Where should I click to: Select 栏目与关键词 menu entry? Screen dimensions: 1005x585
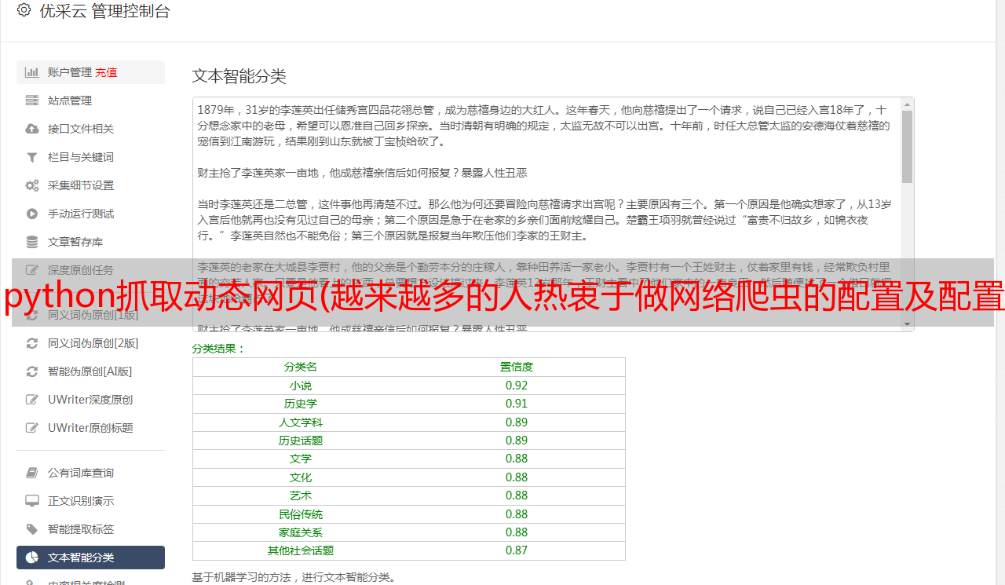click(90, 157)
